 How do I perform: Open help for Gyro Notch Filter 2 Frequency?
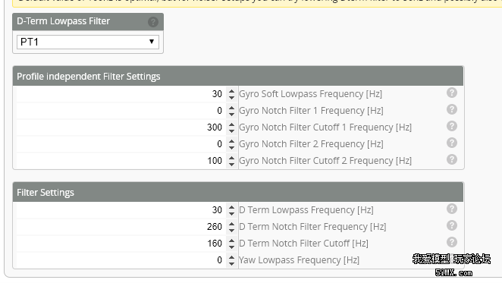452,143
